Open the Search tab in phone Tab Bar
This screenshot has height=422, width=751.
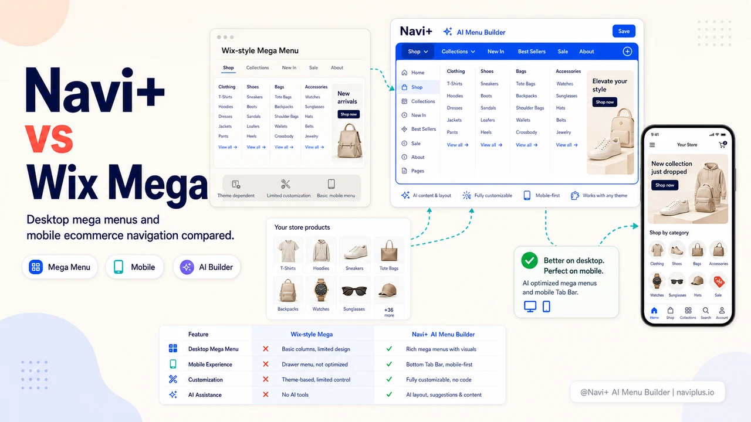tap(706, 313)
